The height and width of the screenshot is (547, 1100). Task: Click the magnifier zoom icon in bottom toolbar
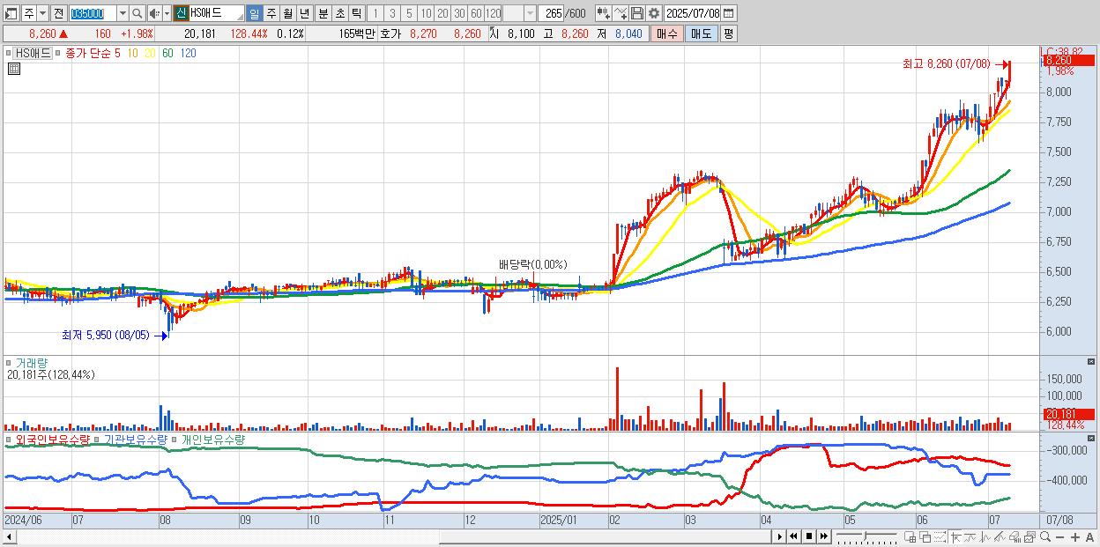click(1045, 536)
